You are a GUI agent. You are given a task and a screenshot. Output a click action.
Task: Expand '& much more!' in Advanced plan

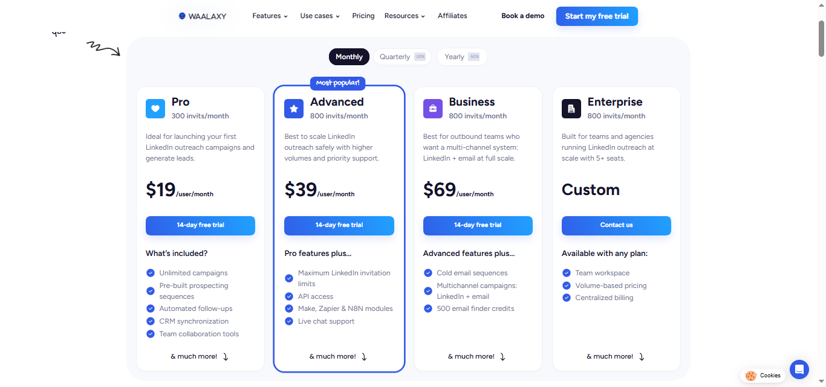[339, 357]
